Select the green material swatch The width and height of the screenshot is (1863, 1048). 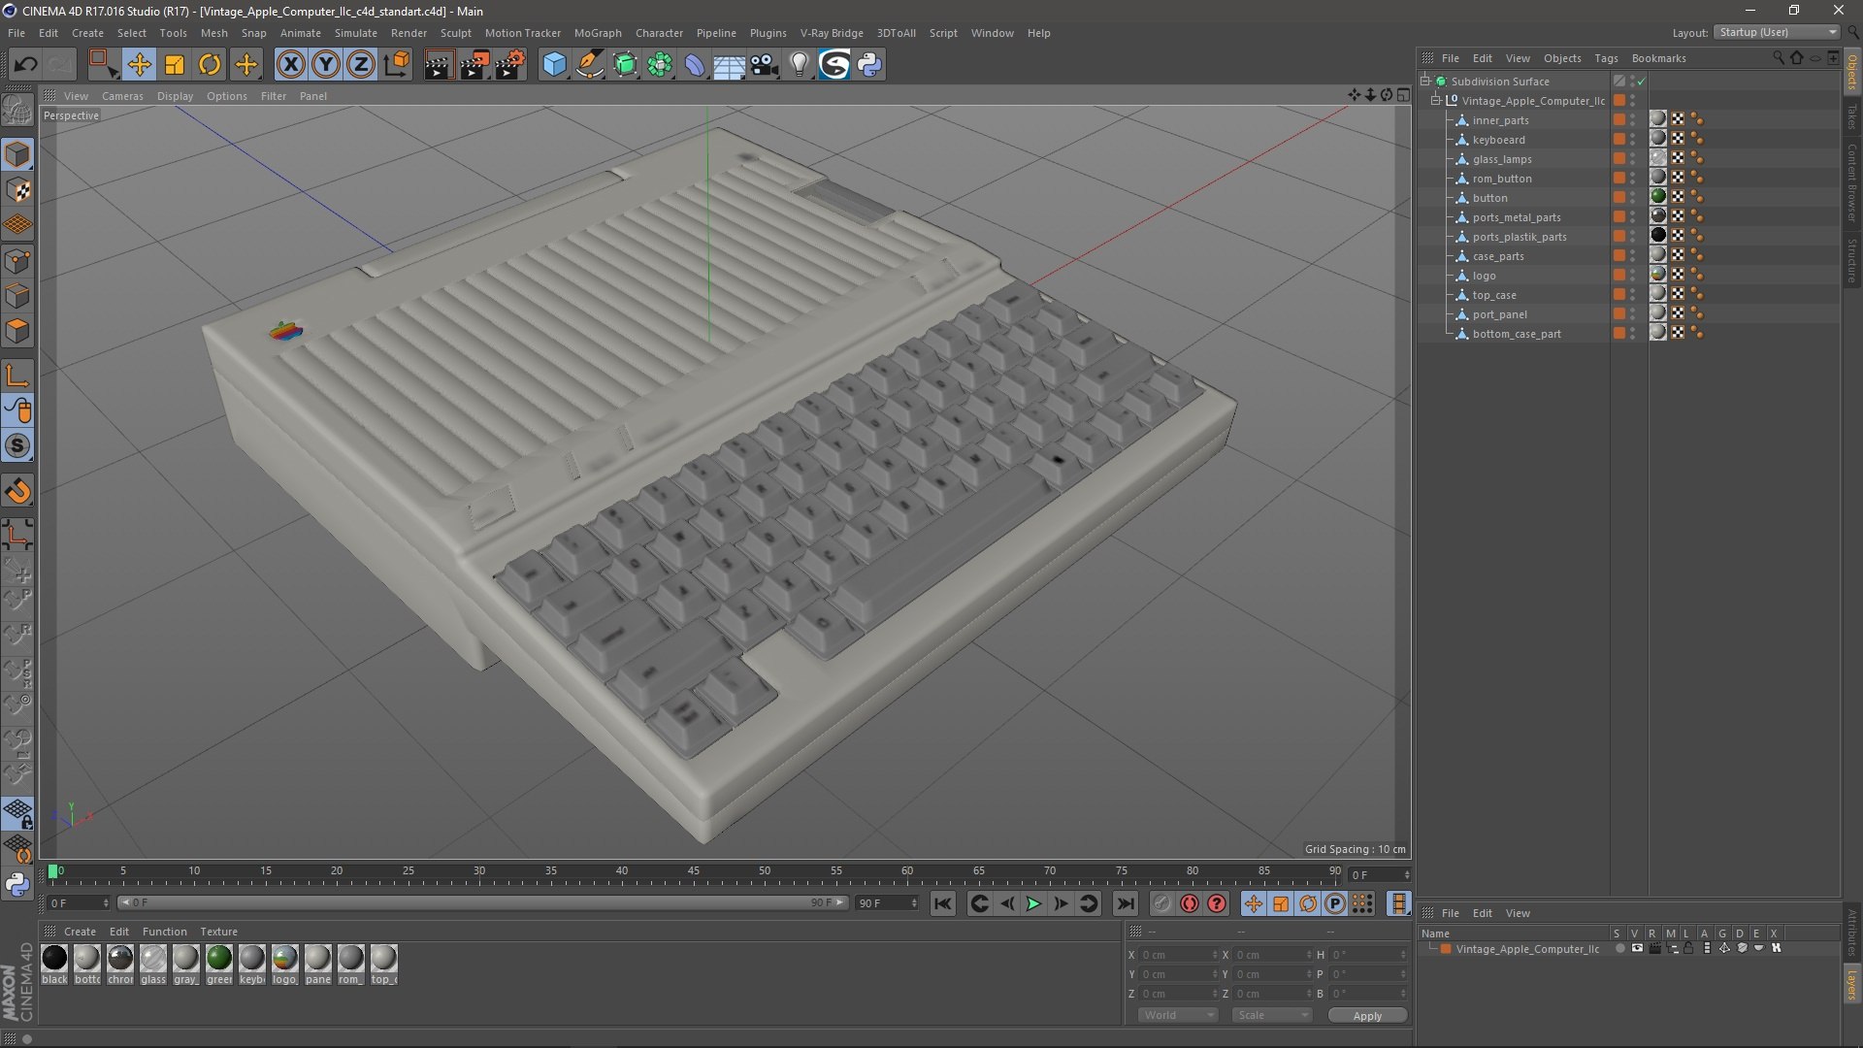(x=219, y=959)
